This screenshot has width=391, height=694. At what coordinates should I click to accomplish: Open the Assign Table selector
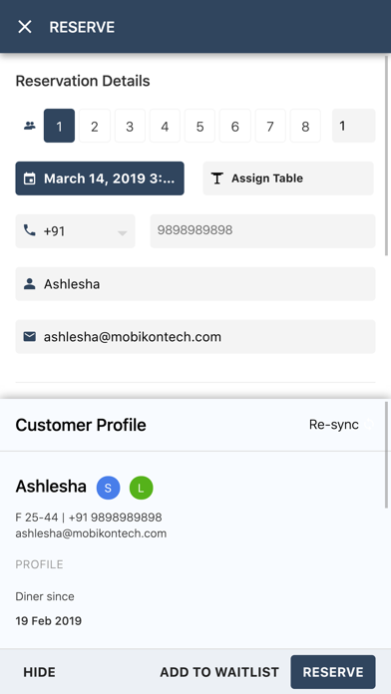288,178
